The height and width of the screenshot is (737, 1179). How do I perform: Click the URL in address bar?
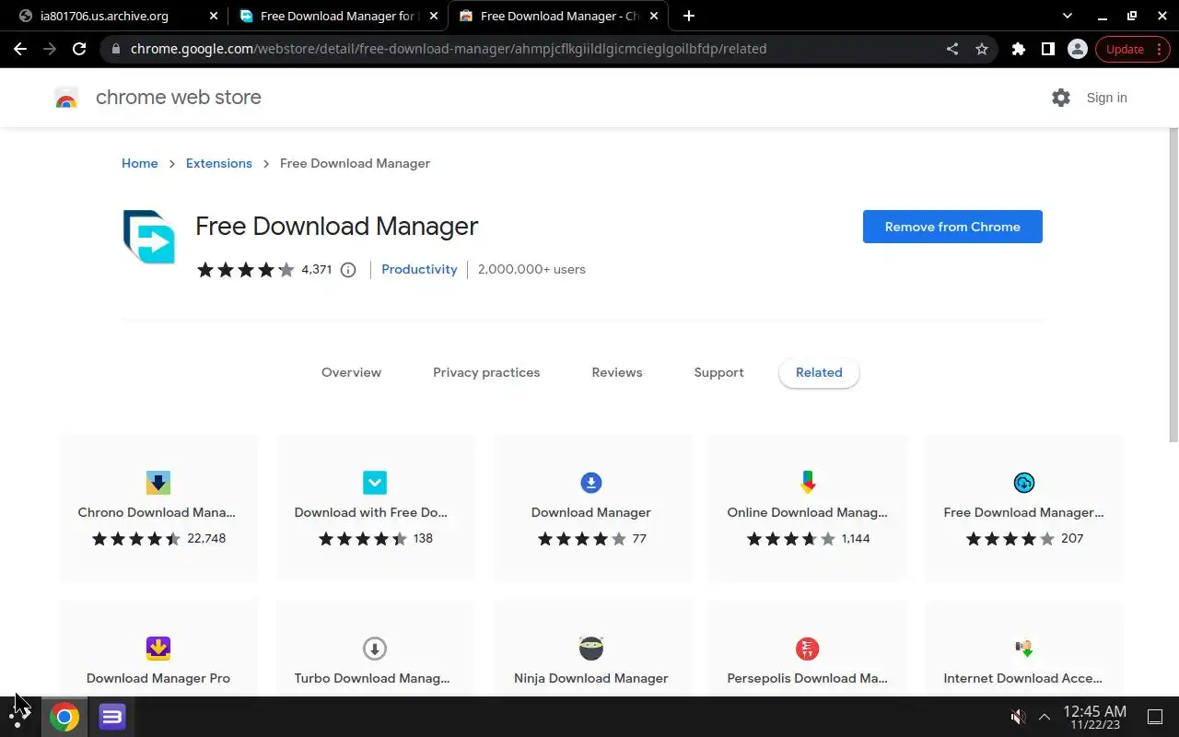point(449,49)
